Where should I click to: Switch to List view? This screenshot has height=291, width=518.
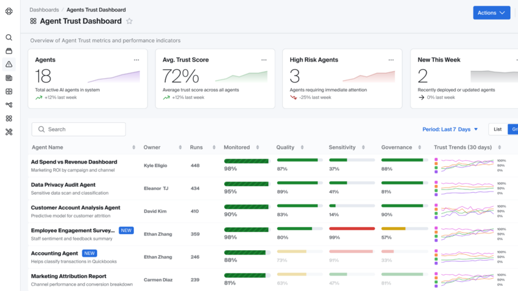[x=497, y=129]
